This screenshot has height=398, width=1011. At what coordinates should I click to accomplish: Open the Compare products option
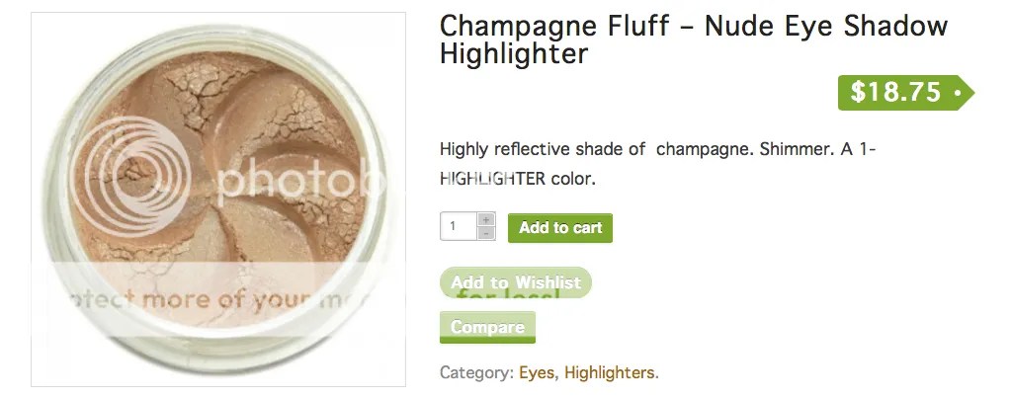point(487,327)
